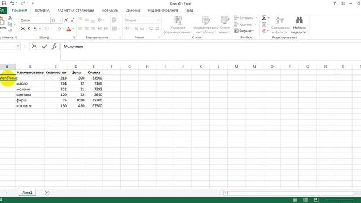Open the Calibri font name dropdown
The width and height of the screenshot is (361, 203).
click(49, 20)
